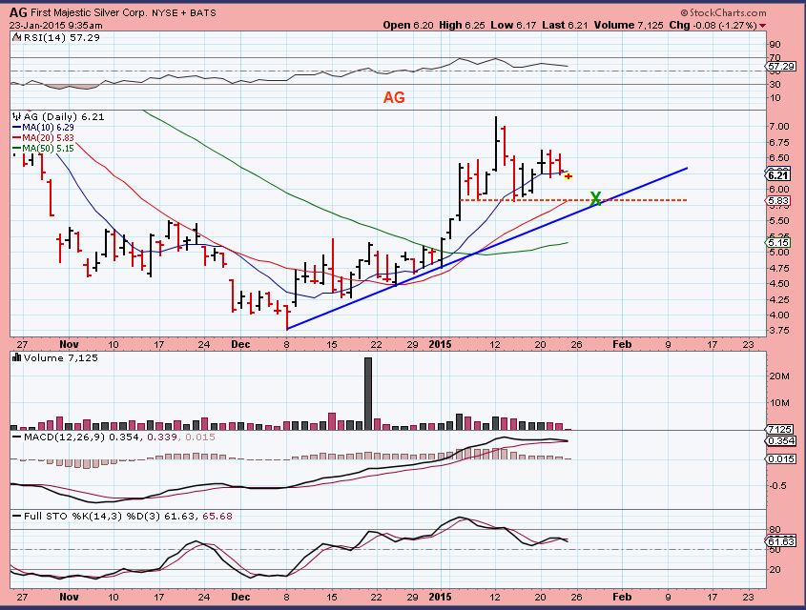Click the bar-chart icon before AG (Daily)
Image resolution: width=806 pixels, height=610 pixels.
click(x=17, y=116)
